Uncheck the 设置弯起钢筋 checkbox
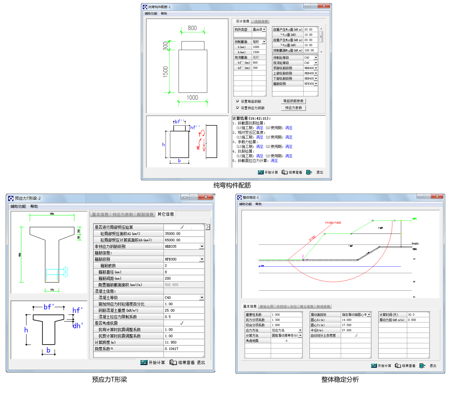The height and width of the screenshot is (398, 453). 238,101
